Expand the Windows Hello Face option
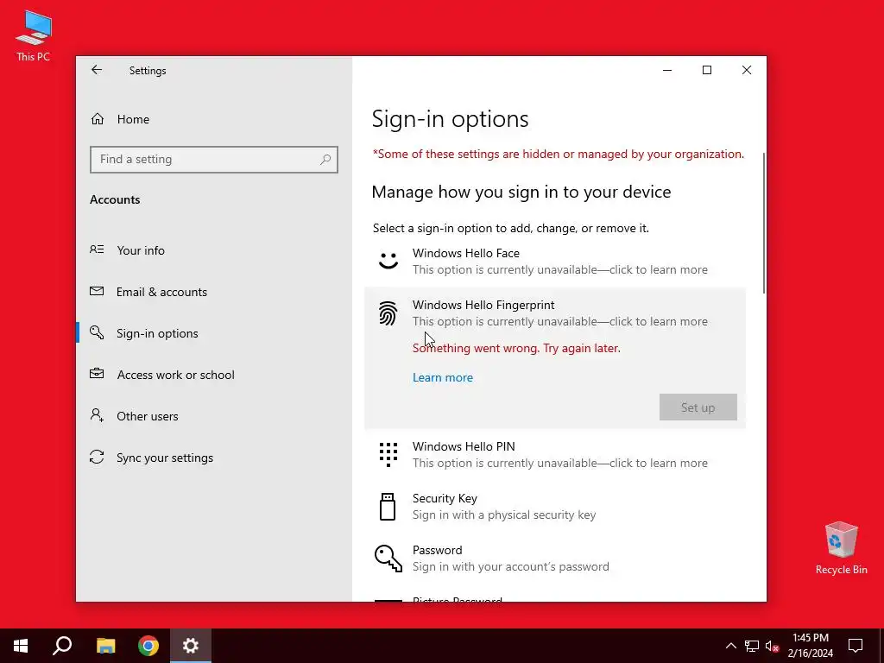The width and height of the screenshot is (884, 663). 555,261
